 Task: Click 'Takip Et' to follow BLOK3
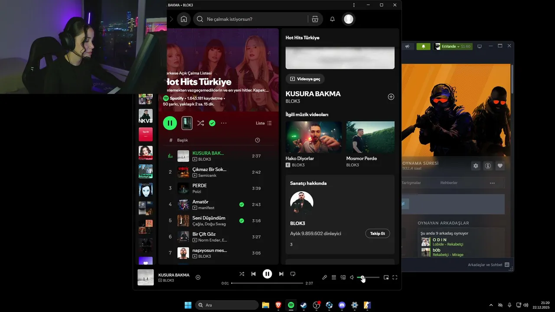point(378,234)
